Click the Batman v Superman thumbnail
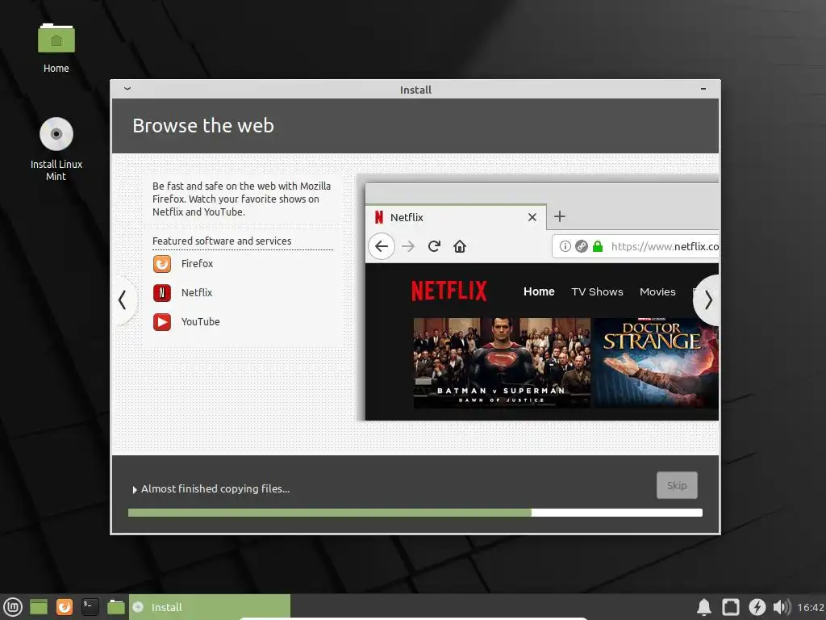The width and height of the screenshot is (826, 620). tap(502, 362)
